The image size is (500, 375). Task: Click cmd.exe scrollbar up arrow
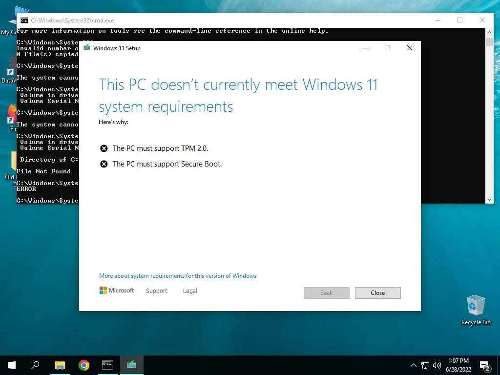(x=489, y=32)
